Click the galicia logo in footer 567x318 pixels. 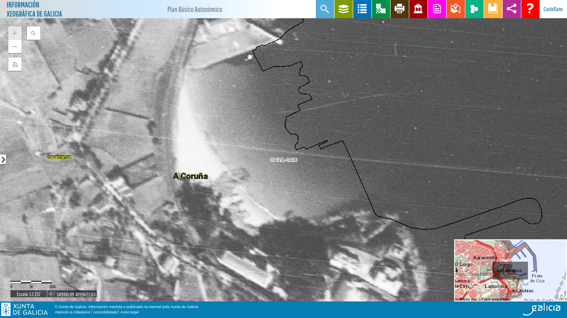pos(542,309)
